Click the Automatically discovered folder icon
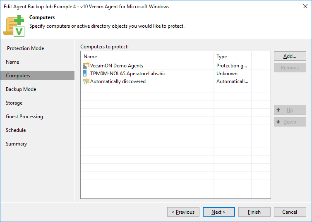Screen dimensions: 312x222 coord(86,81)
